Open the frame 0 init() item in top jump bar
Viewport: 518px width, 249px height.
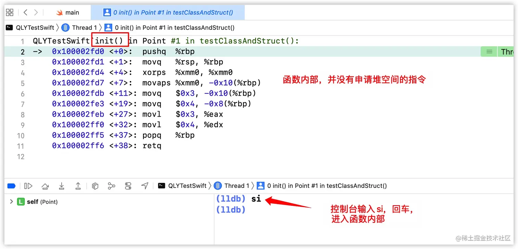[x=170, y=28]
